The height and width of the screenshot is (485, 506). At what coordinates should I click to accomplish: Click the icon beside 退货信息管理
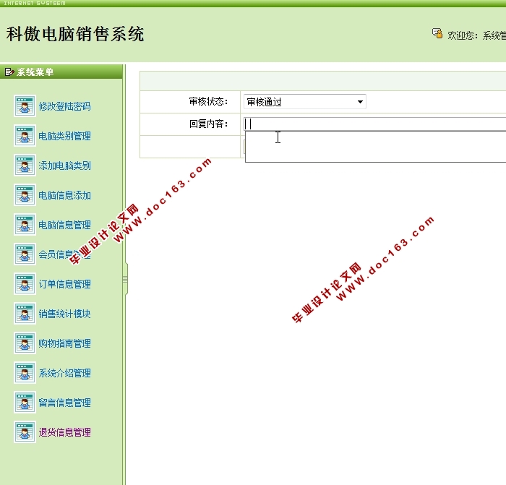pos(25,432)
